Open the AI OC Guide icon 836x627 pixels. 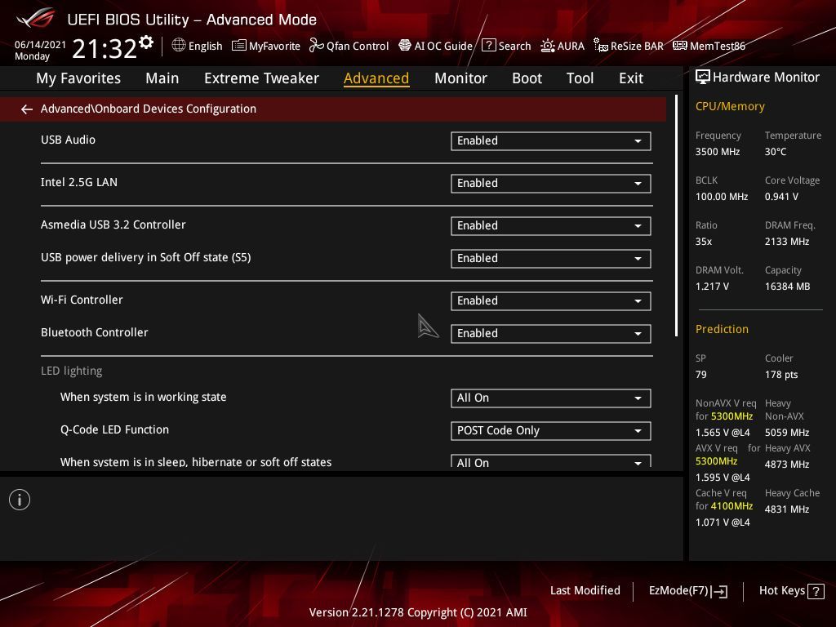coord(405,46)
